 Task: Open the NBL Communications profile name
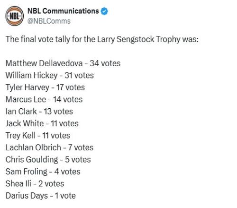click(63, 11)
